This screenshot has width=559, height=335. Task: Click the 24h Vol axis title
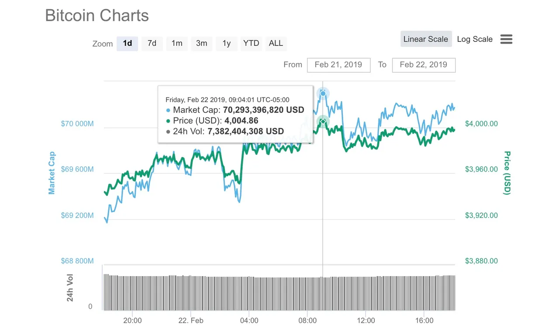tap(70, 288)
